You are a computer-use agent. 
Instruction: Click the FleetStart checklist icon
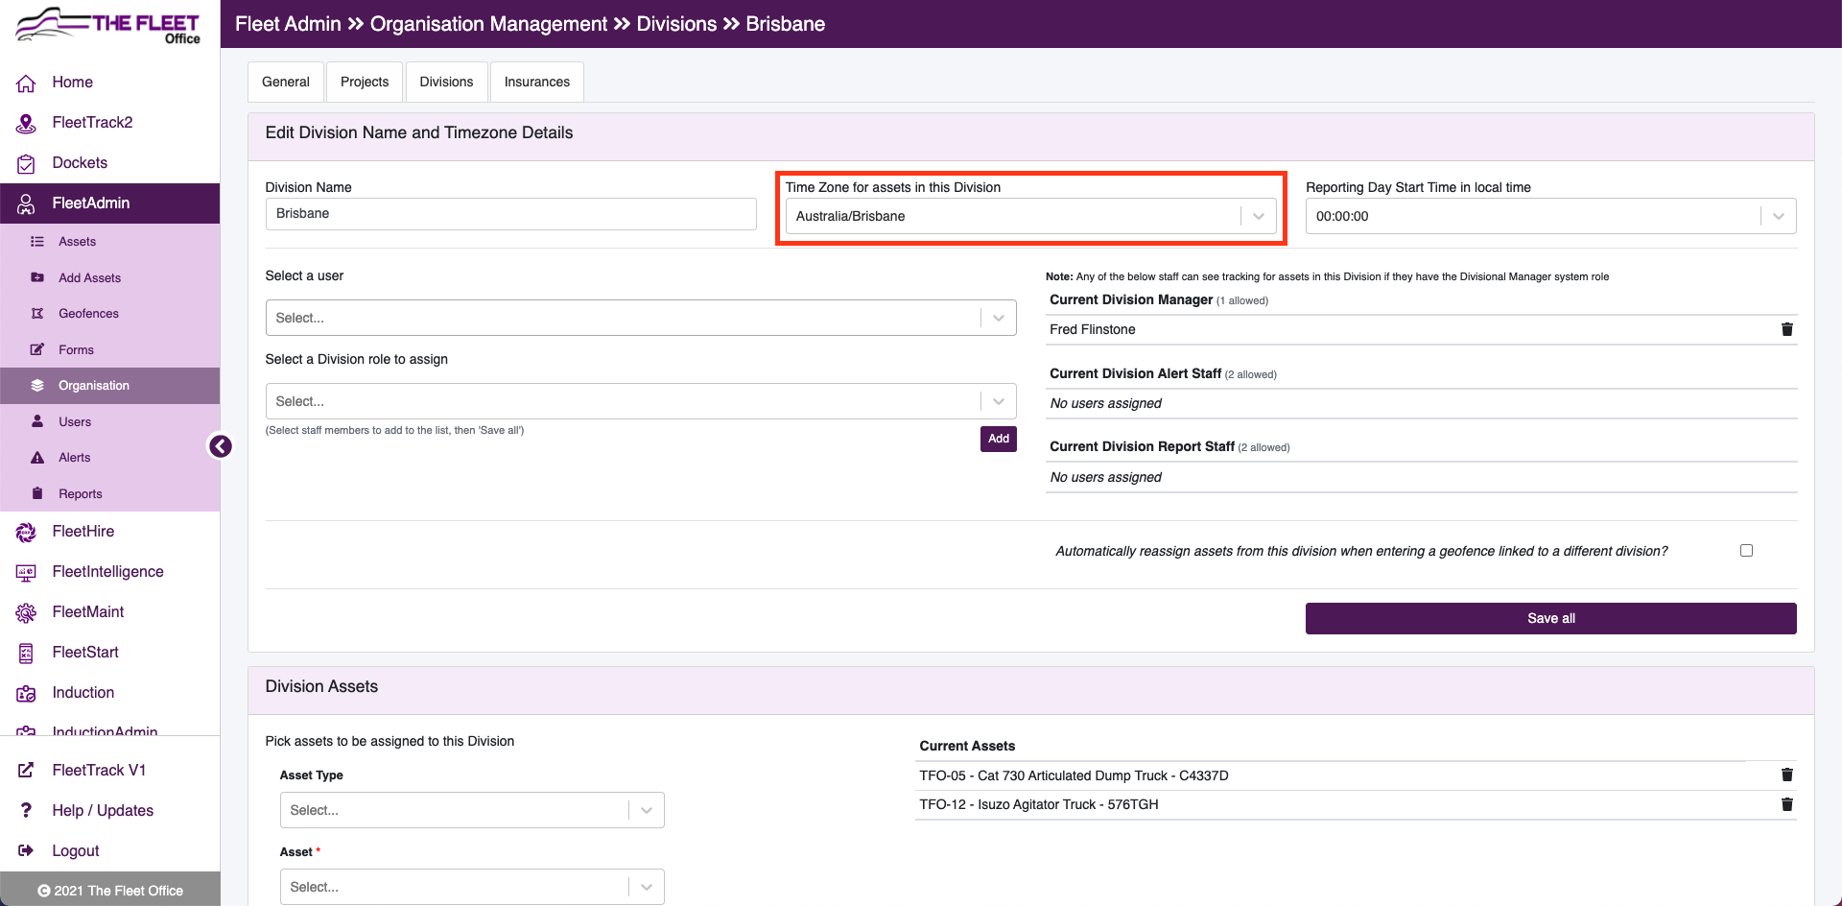pos(26,653)
